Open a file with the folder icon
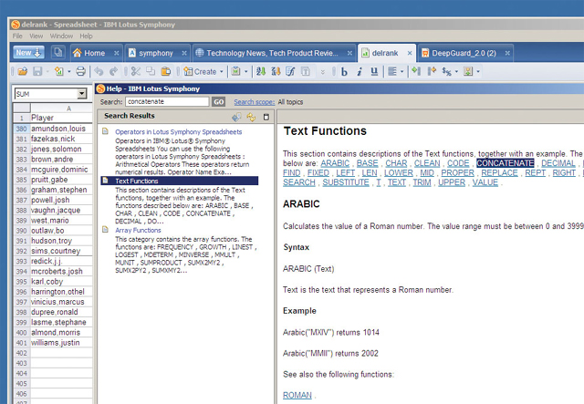584x404 pixels. (22, 71)
